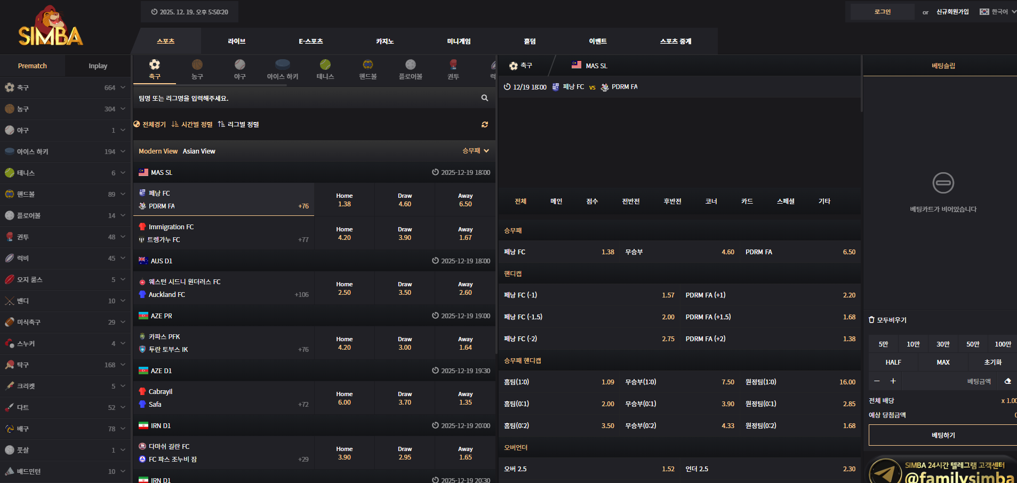Open the 카지노 menu tab
The height and width of the screenshot is (483, 1017).
click(385, 41)
